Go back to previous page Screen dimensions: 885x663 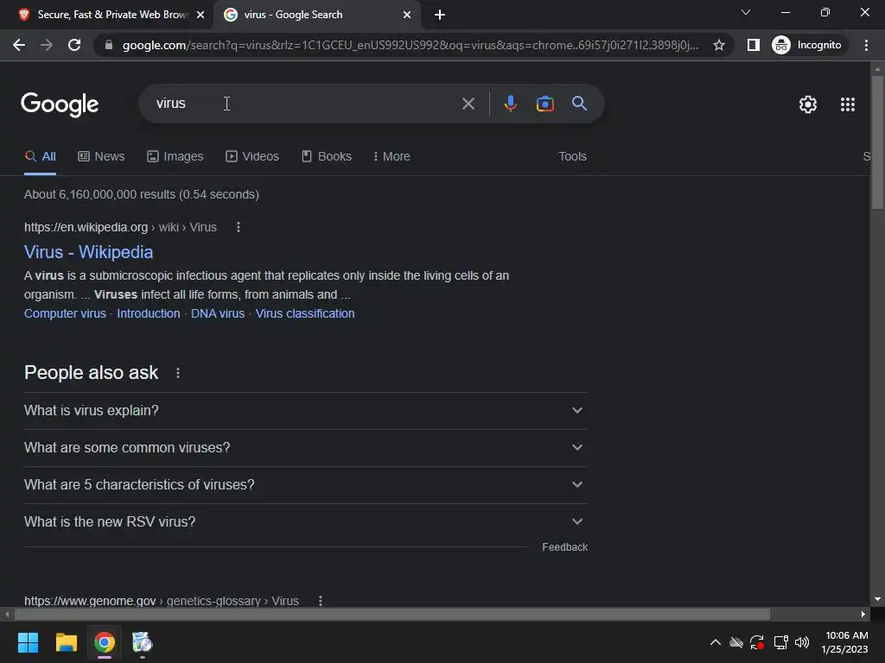click(x=19, y=45)
